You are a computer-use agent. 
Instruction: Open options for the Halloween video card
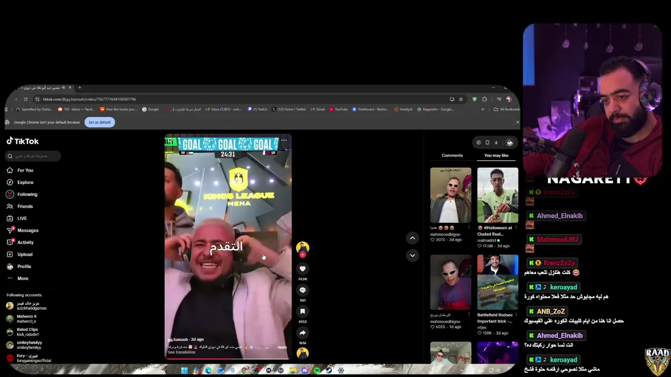[516, 228]
